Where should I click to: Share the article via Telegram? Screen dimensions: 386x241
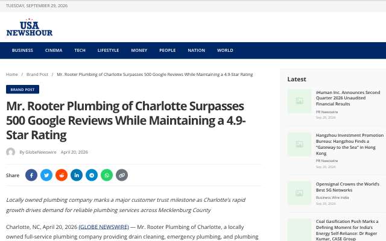pos(92,175)
